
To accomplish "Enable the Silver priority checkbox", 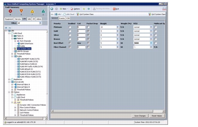I will pyautogui.click(x=70, y=35).
